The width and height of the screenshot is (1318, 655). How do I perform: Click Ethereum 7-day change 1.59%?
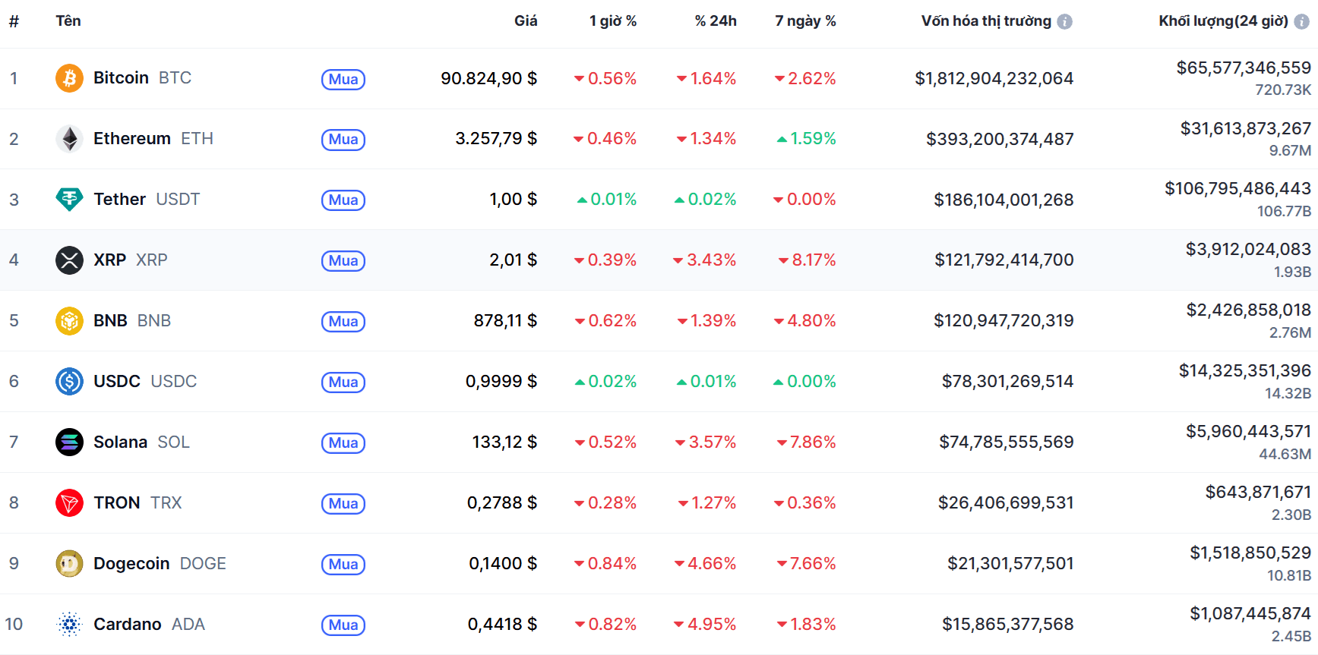pyautogui.click(x=806, y=139)
